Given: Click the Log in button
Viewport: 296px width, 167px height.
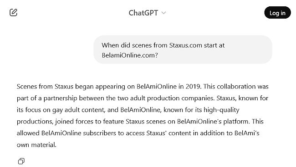Looking at the screenshot, I should pos(277,13).
